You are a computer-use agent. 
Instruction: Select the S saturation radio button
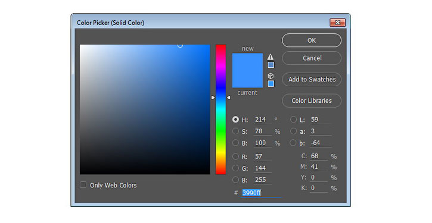235,131
